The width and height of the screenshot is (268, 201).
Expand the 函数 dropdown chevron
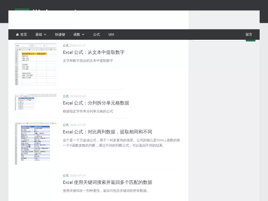83,35
